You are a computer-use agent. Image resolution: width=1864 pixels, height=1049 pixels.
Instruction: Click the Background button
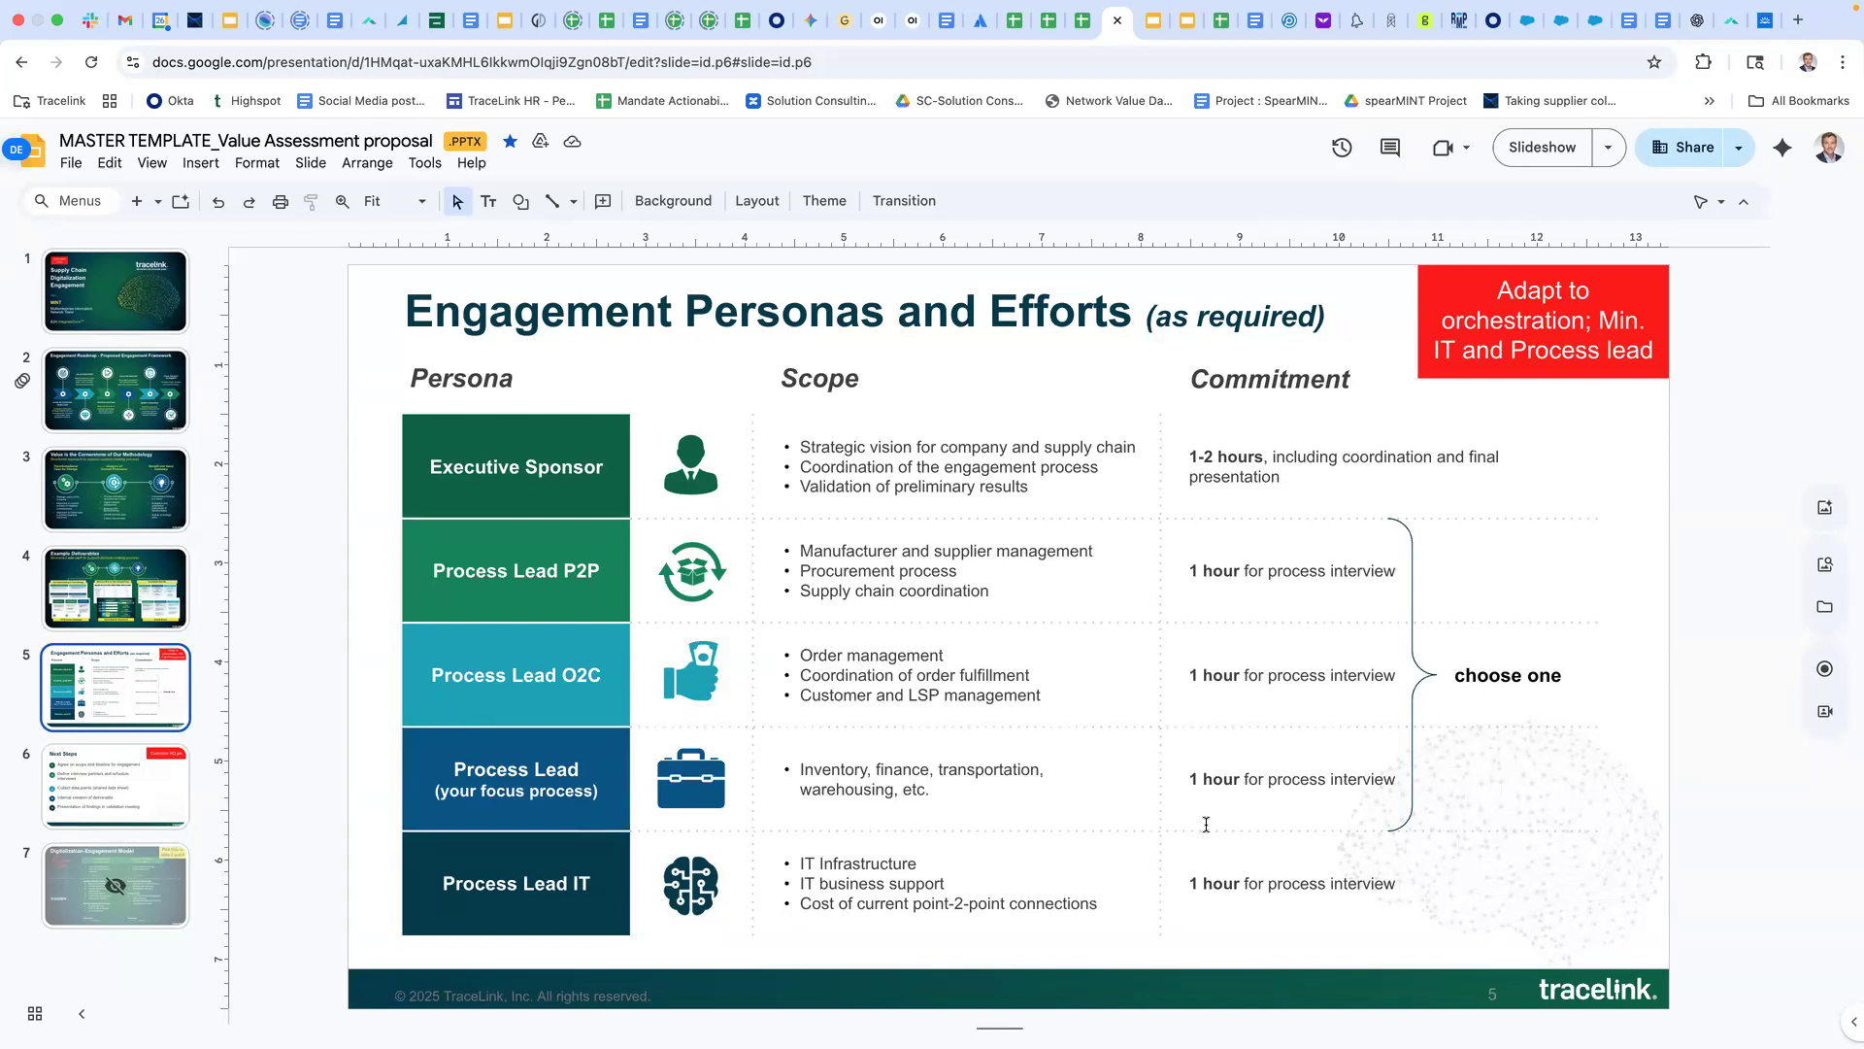pos(673,201)
